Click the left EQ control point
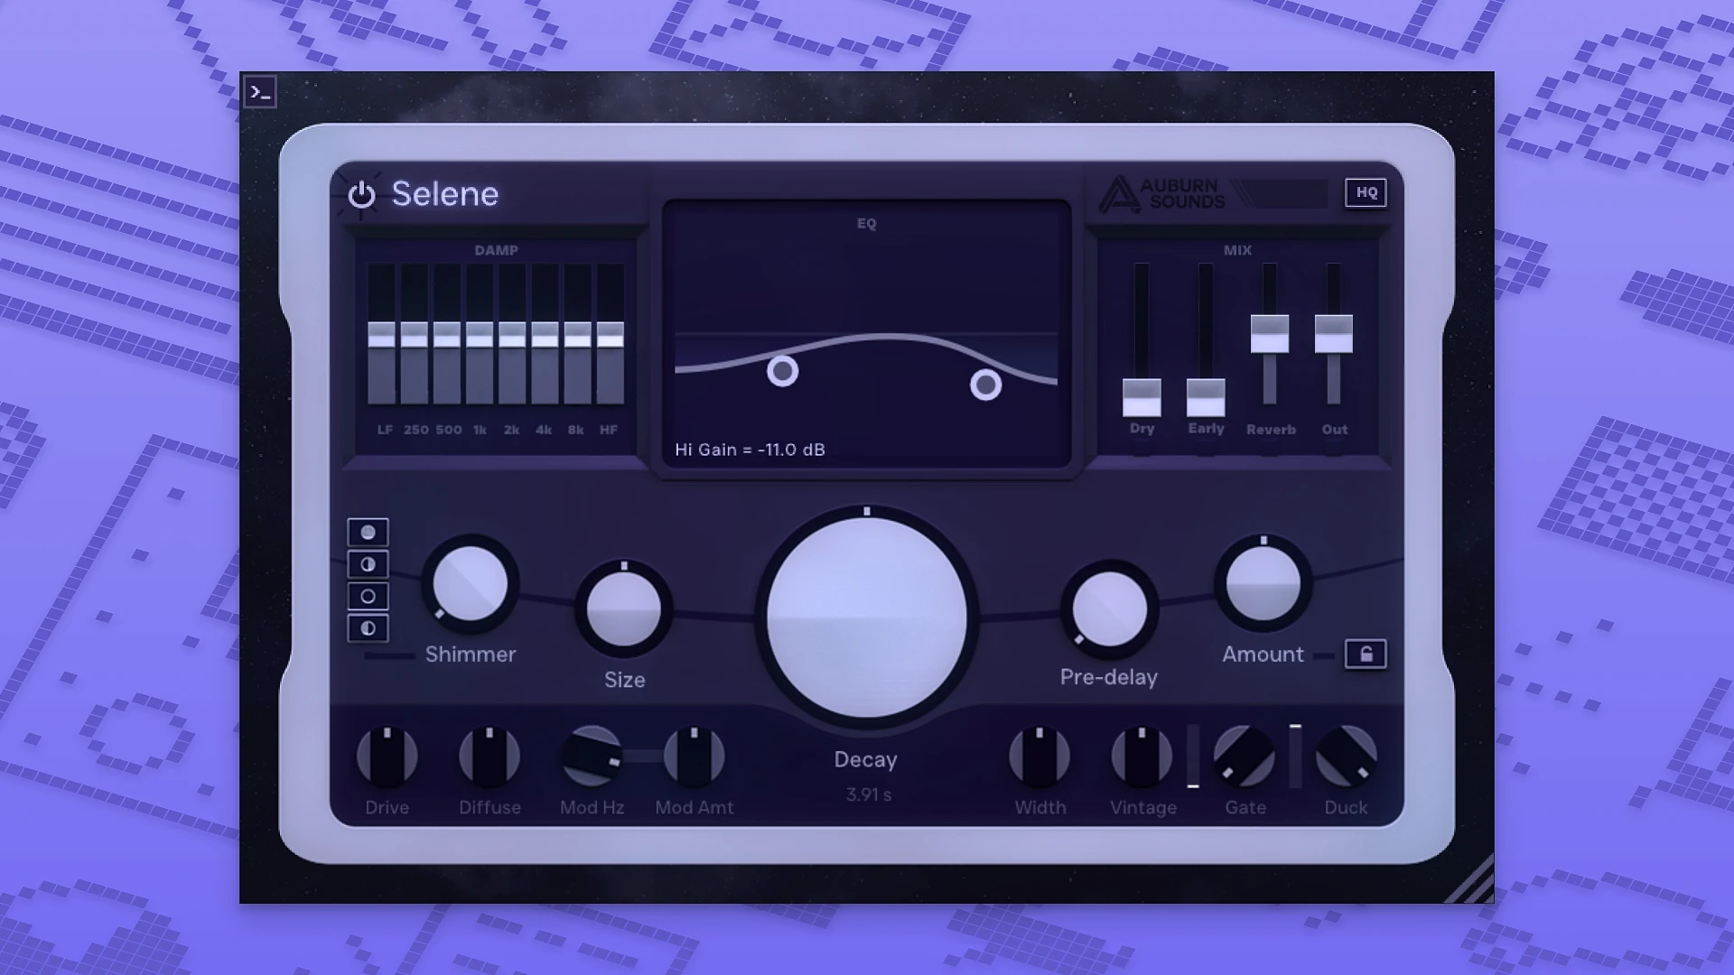Image resolution: width=1734 pixels, height=975 pixels. point(782,371)
